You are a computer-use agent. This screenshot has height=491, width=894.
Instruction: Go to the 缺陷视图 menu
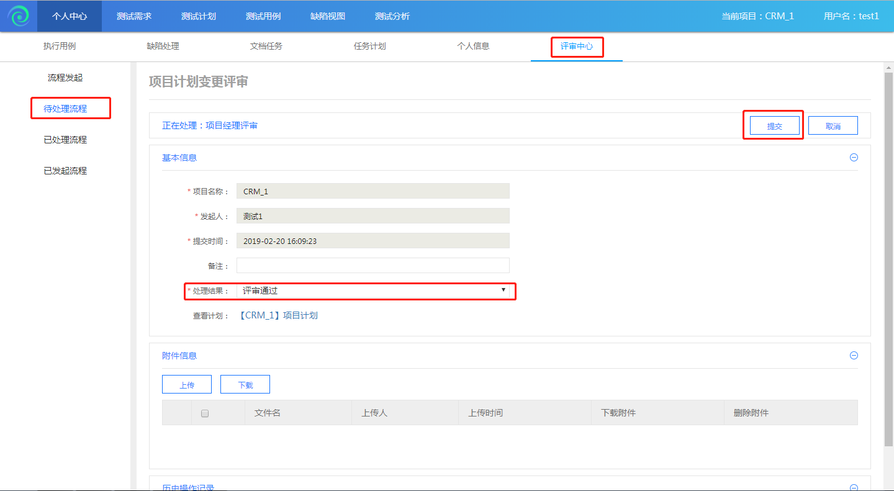328,16
